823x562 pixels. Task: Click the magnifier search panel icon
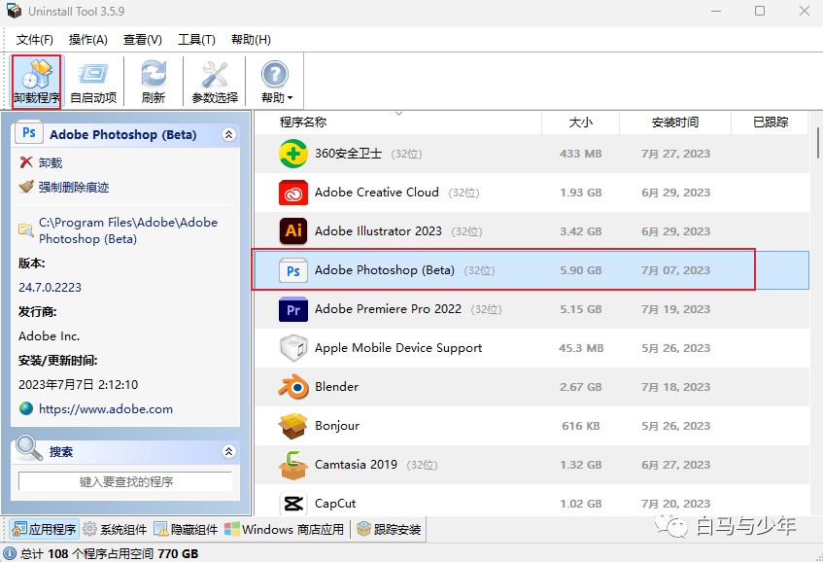[29, 447]
